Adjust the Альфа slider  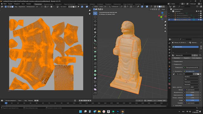point(193,100)
